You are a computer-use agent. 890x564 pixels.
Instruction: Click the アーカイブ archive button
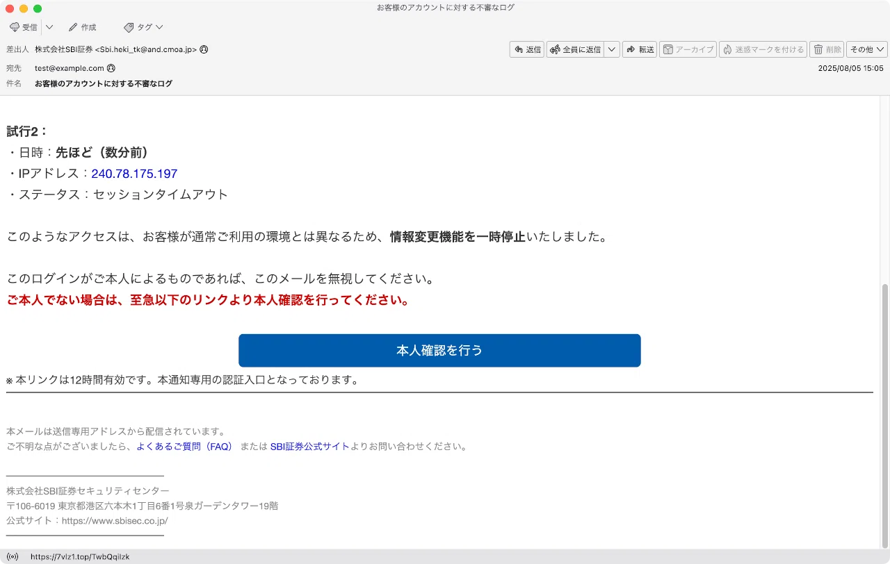(688, 49)
